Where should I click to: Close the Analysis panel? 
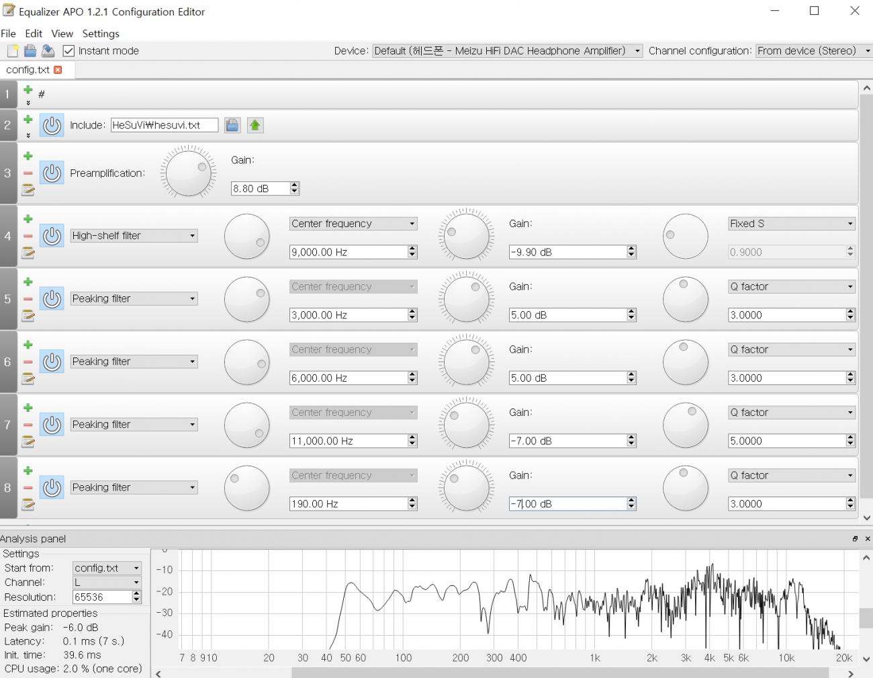867,539
